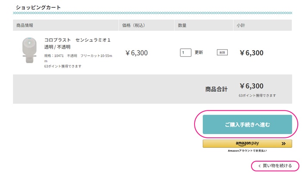Click the 小計 column header

241,26
